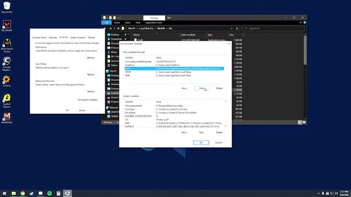The height and width of the screenshot is (197, 351).
Task: Click Back arrow in File Explorer
Action: (105, 28)
